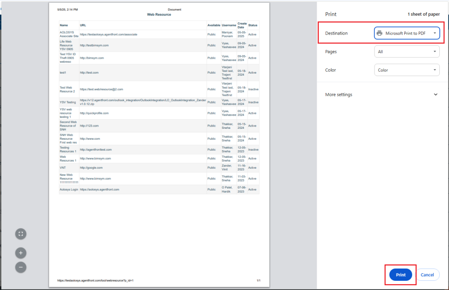Cancel the print dialog

(x=427, y=275)
